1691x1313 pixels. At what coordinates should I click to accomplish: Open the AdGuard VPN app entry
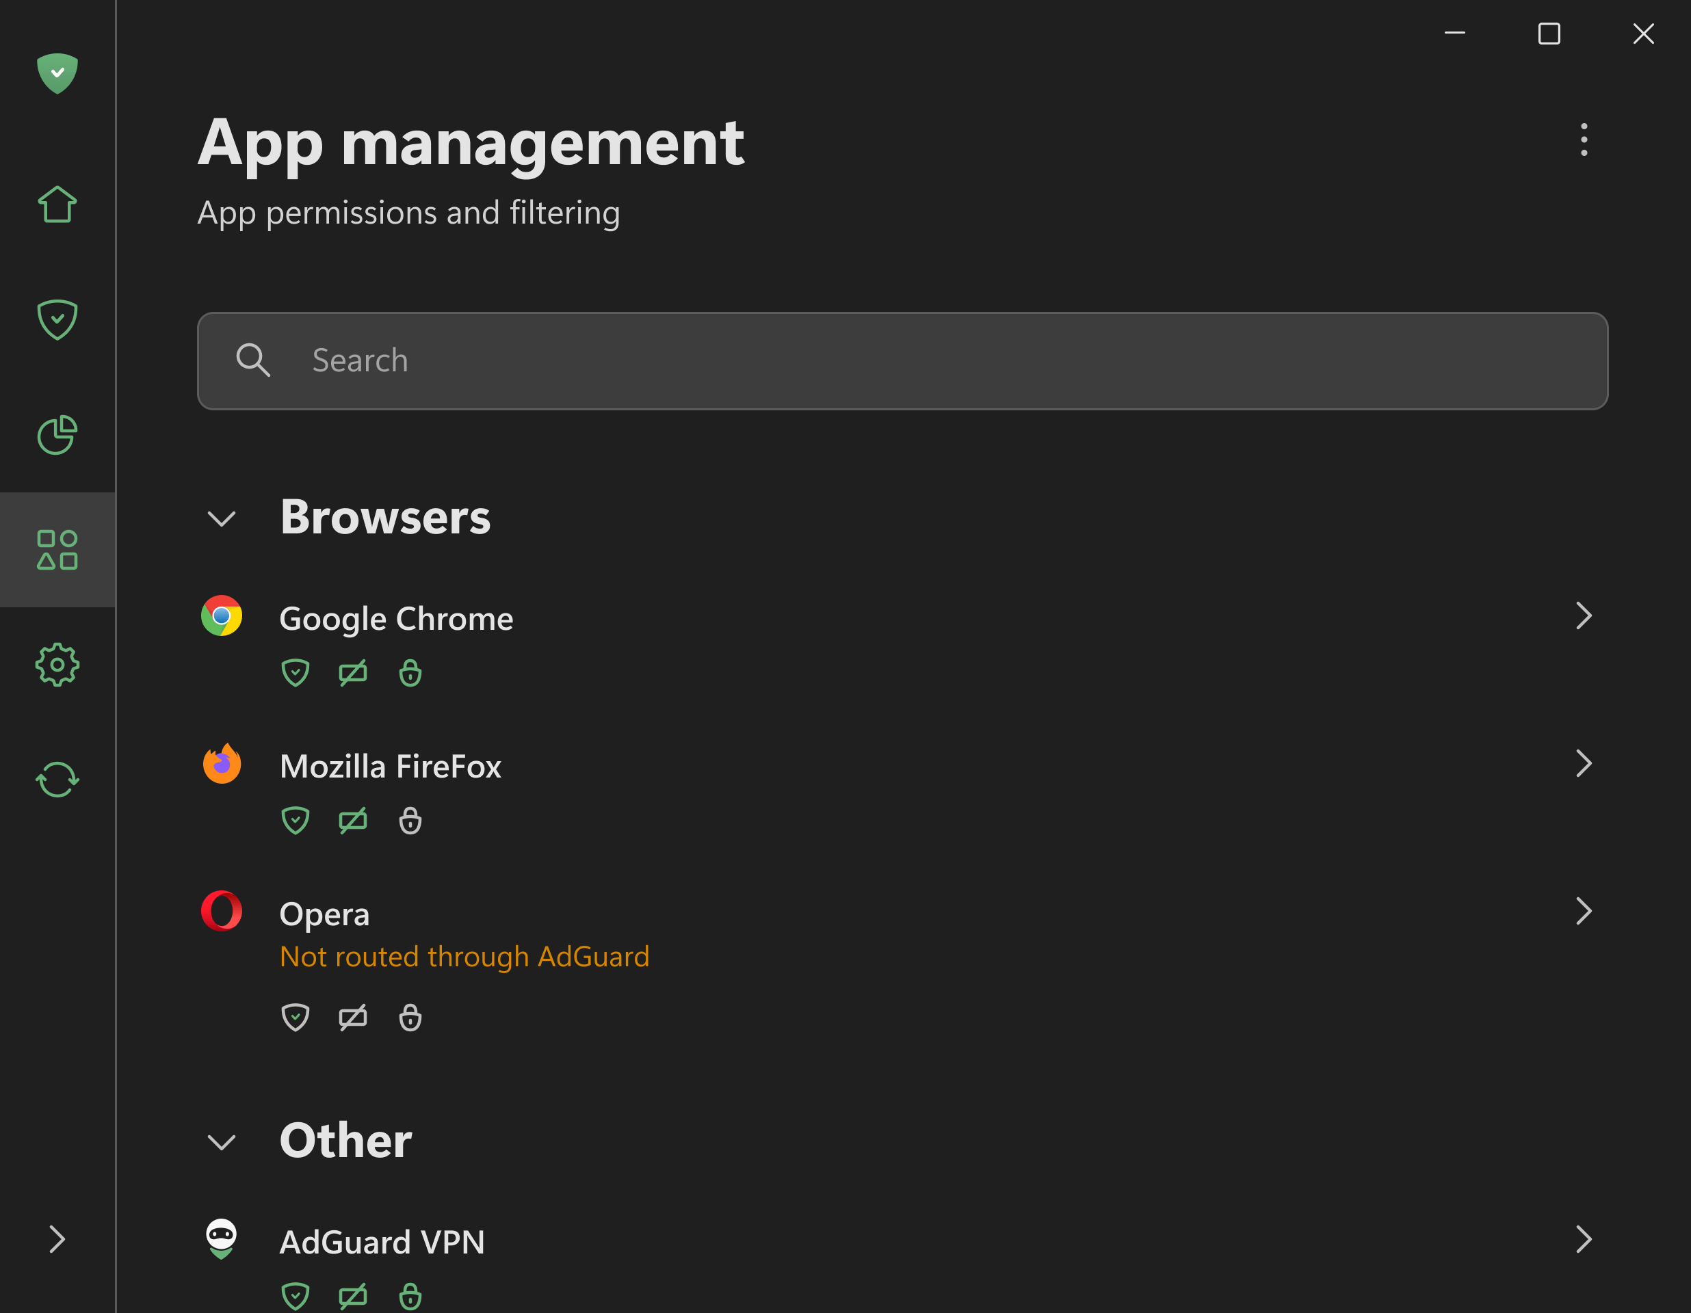point(382,1242)
